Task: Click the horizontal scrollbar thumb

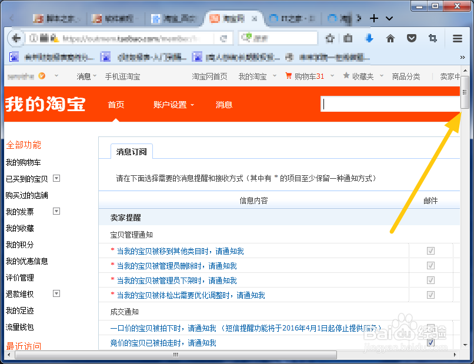Action: pos(176,355)
